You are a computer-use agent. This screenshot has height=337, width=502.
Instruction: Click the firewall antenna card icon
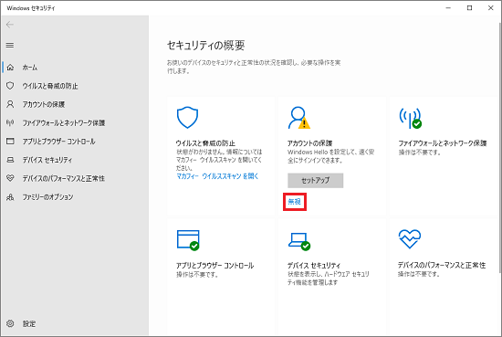coord(410,118)
